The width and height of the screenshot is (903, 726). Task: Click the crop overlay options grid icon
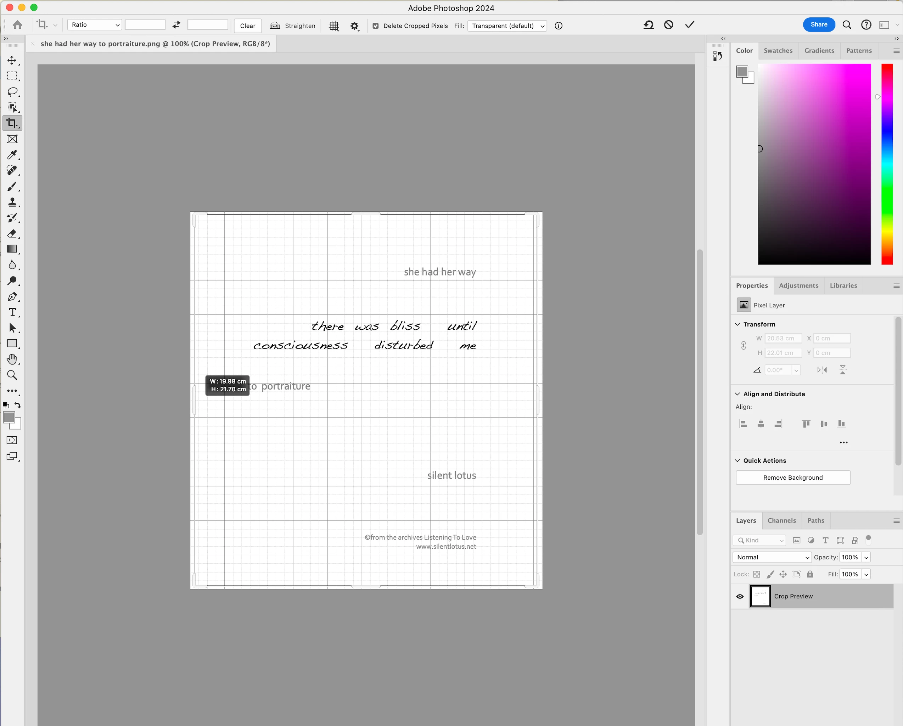334,26
